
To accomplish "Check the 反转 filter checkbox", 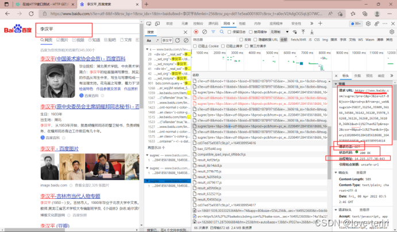I will click(x=241, y=40).
